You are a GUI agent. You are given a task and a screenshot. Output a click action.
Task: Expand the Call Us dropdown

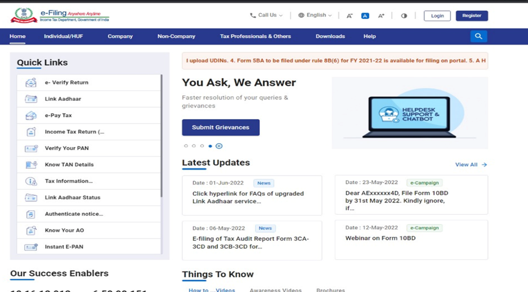tap(266, 15)
